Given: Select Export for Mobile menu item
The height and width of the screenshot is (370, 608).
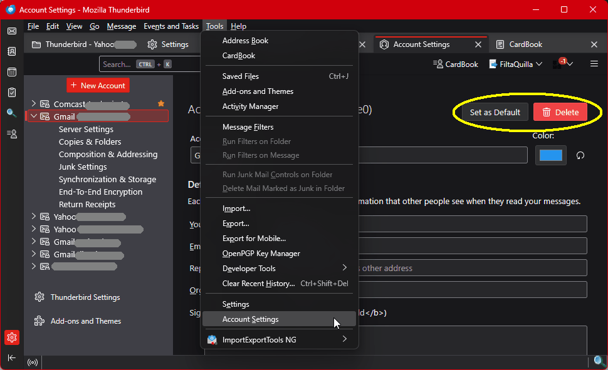Looking at the screenshot, I should [279, 239].
